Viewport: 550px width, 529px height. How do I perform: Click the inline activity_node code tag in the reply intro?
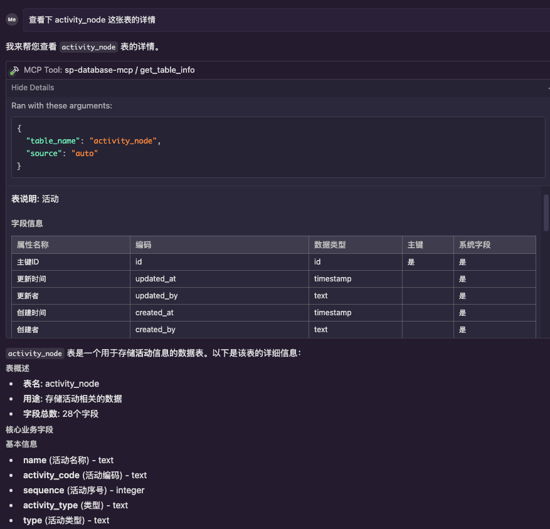(x=88, y=47)
